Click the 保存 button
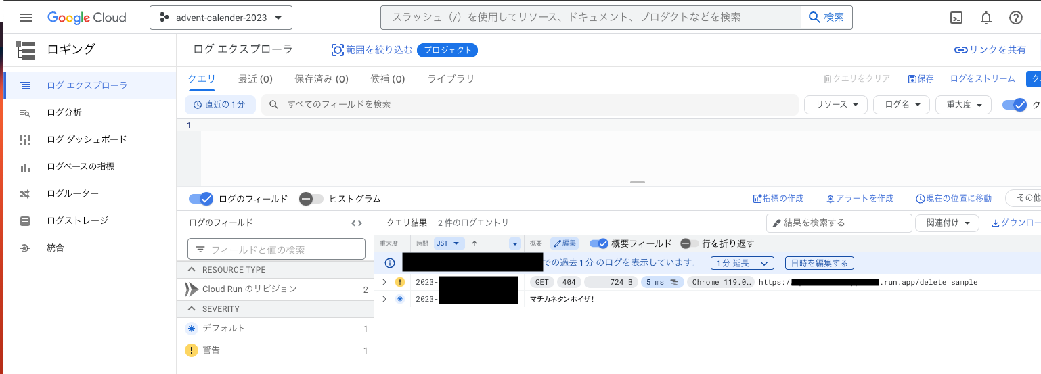Image resolution: width=1041 pixels, height=374 pixels. point(921,78)
